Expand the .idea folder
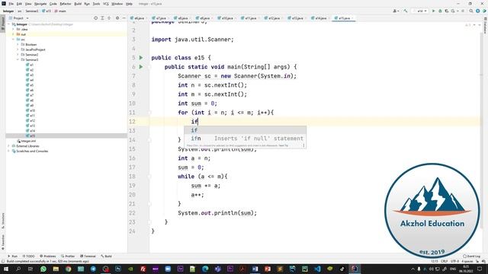The width and height of the screenshot is (488, 274). (x=14, y=29)
